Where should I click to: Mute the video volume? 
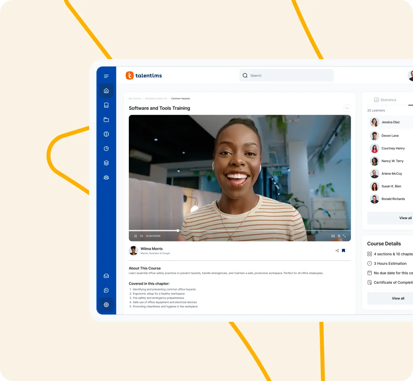coord(141,236)
